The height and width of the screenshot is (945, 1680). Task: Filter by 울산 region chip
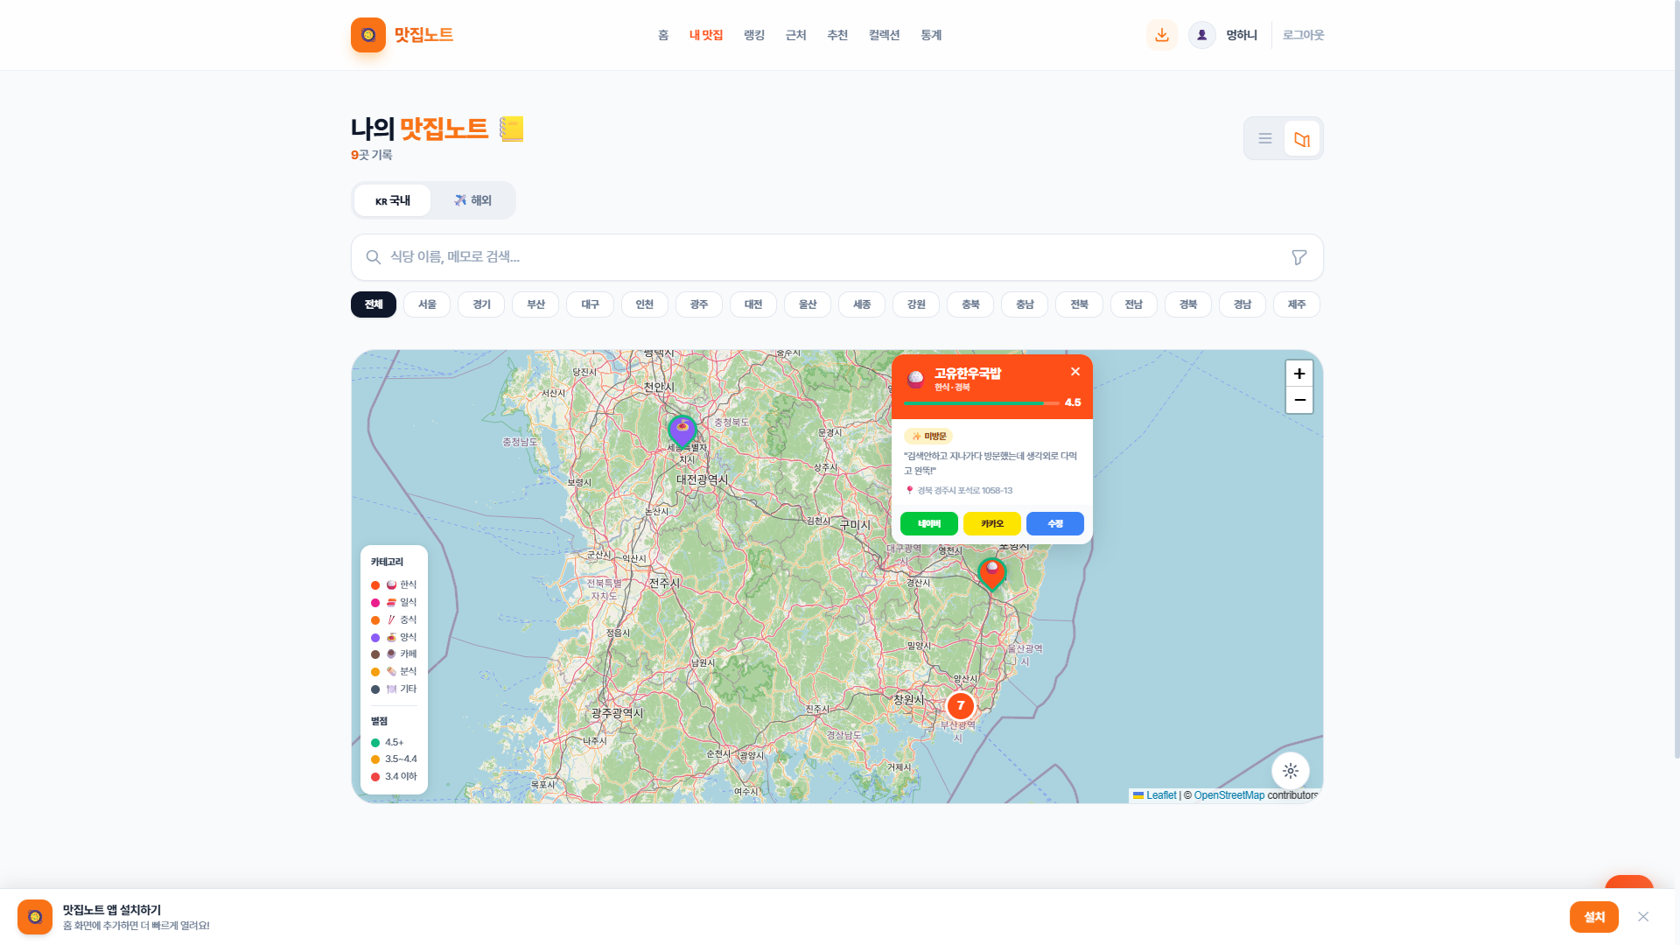808,304
